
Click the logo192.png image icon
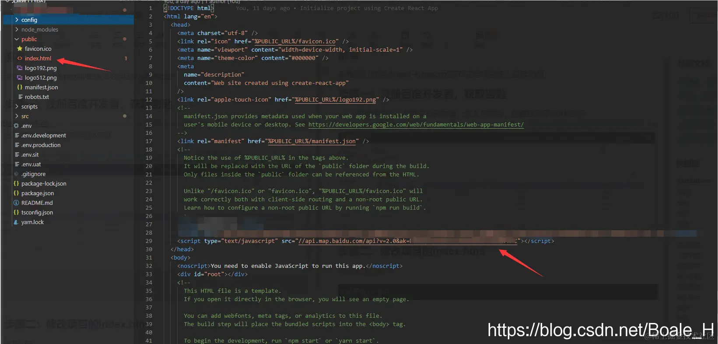[x=20, y=68]
